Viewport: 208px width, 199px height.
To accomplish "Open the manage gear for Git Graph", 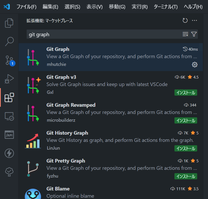I will 195,65.
